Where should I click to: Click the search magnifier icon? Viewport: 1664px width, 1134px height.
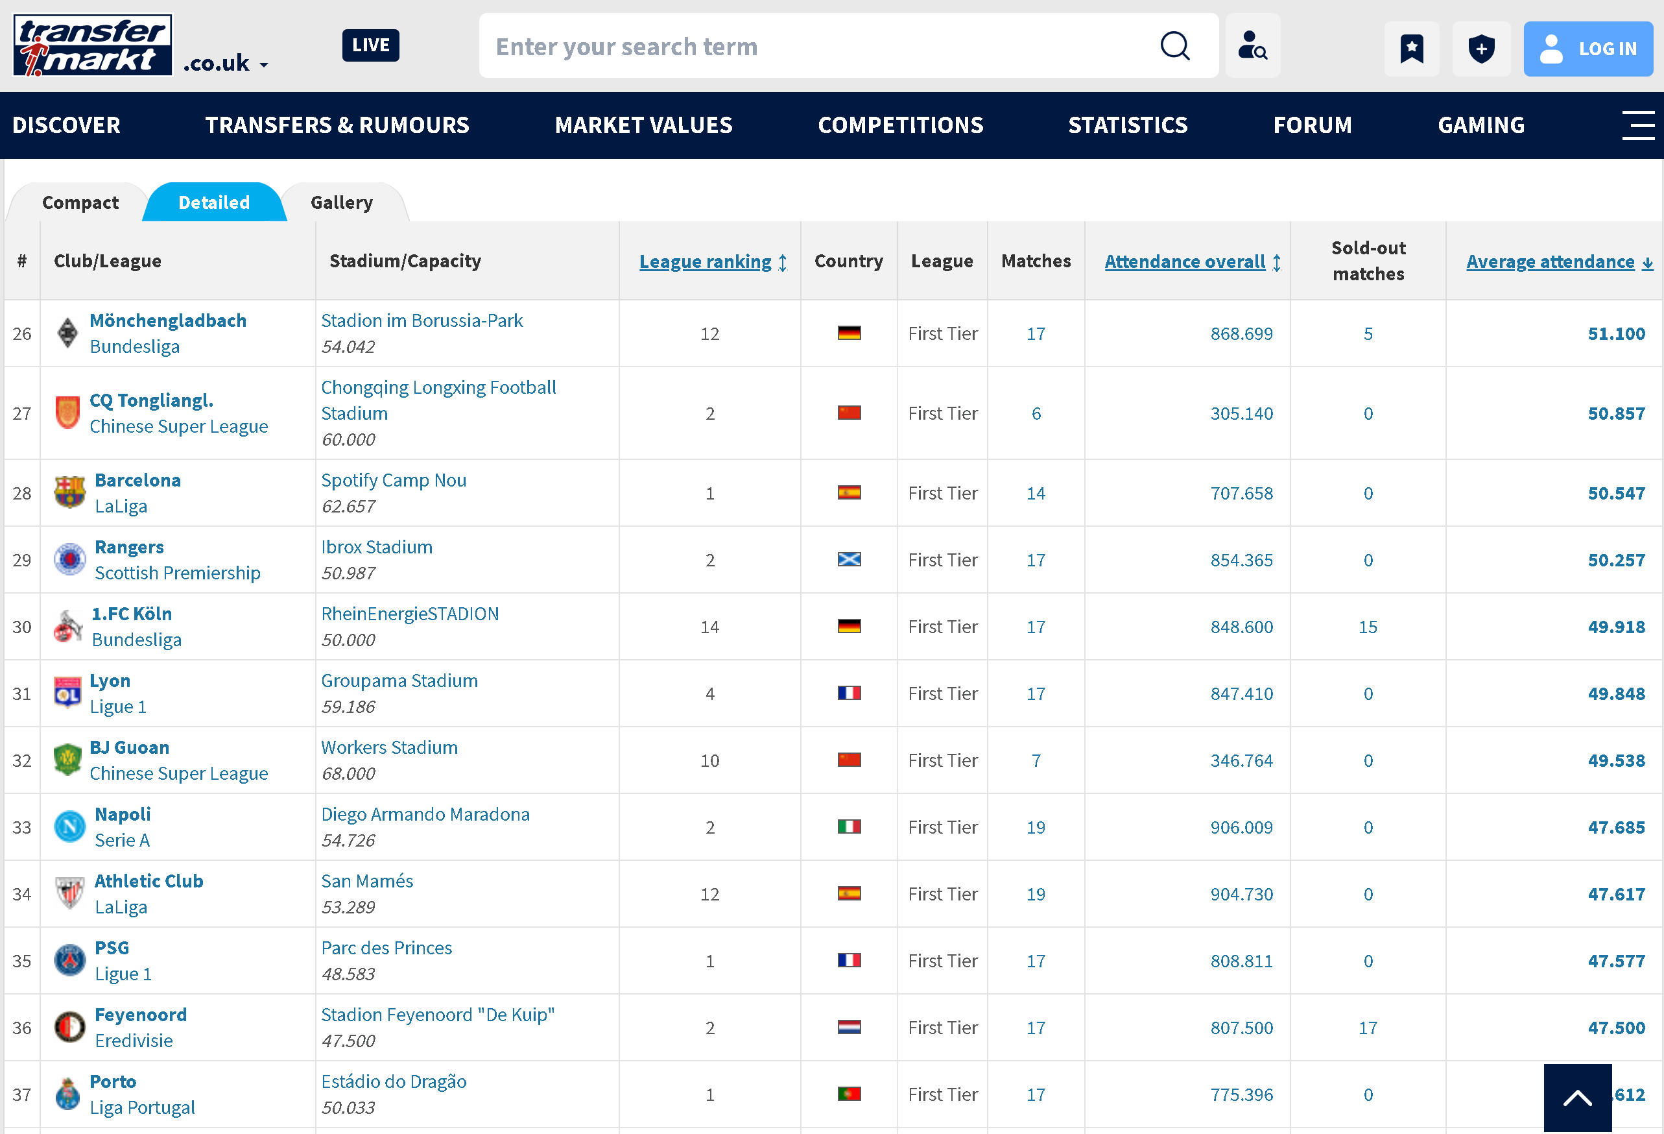click(1174, 46)
